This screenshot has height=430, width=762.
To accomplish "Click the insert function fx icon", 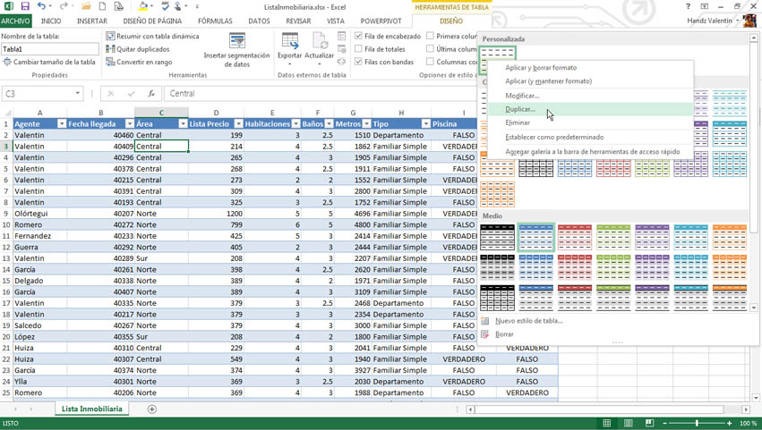I will point(151,93).
